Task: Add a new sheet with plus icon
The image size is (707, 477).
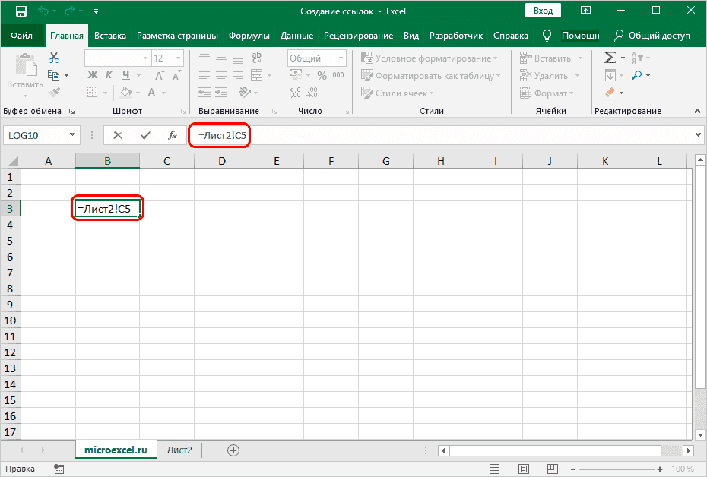Action: pyautogui.click(x=233, y=450)
